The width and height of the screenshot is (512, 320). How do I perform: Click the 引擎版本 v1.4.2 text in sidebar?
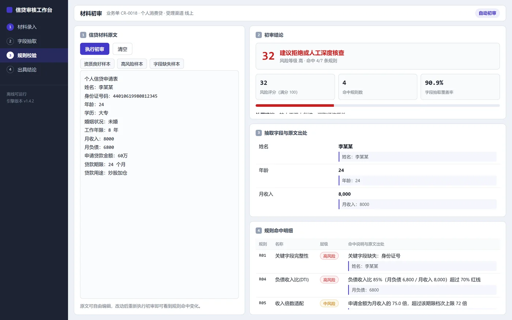[x=20, y=101]
